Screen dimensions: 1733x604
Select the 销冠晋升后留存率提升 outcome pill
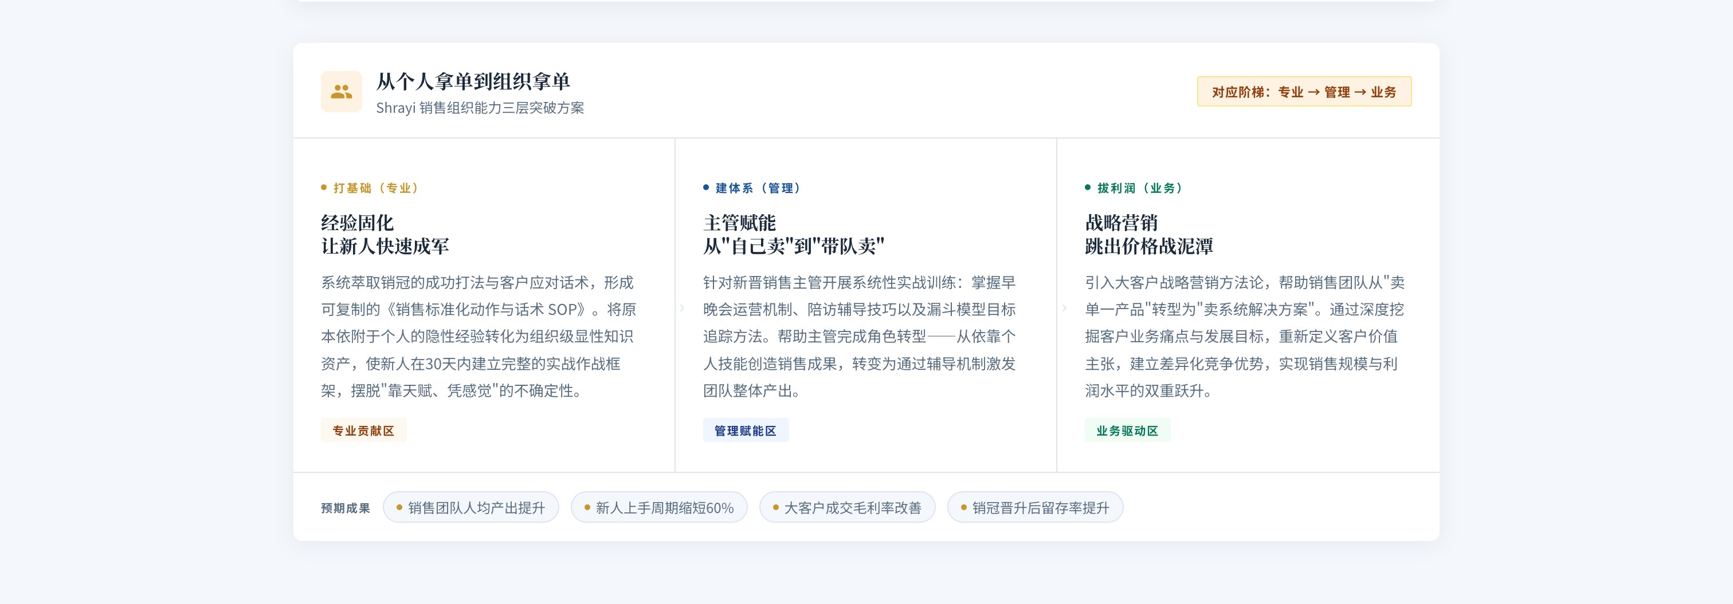click(1034, 508)
